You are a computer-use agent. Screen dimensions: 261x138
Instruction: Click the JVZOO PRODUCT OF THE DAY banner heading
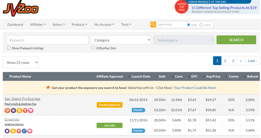[207, 2]
